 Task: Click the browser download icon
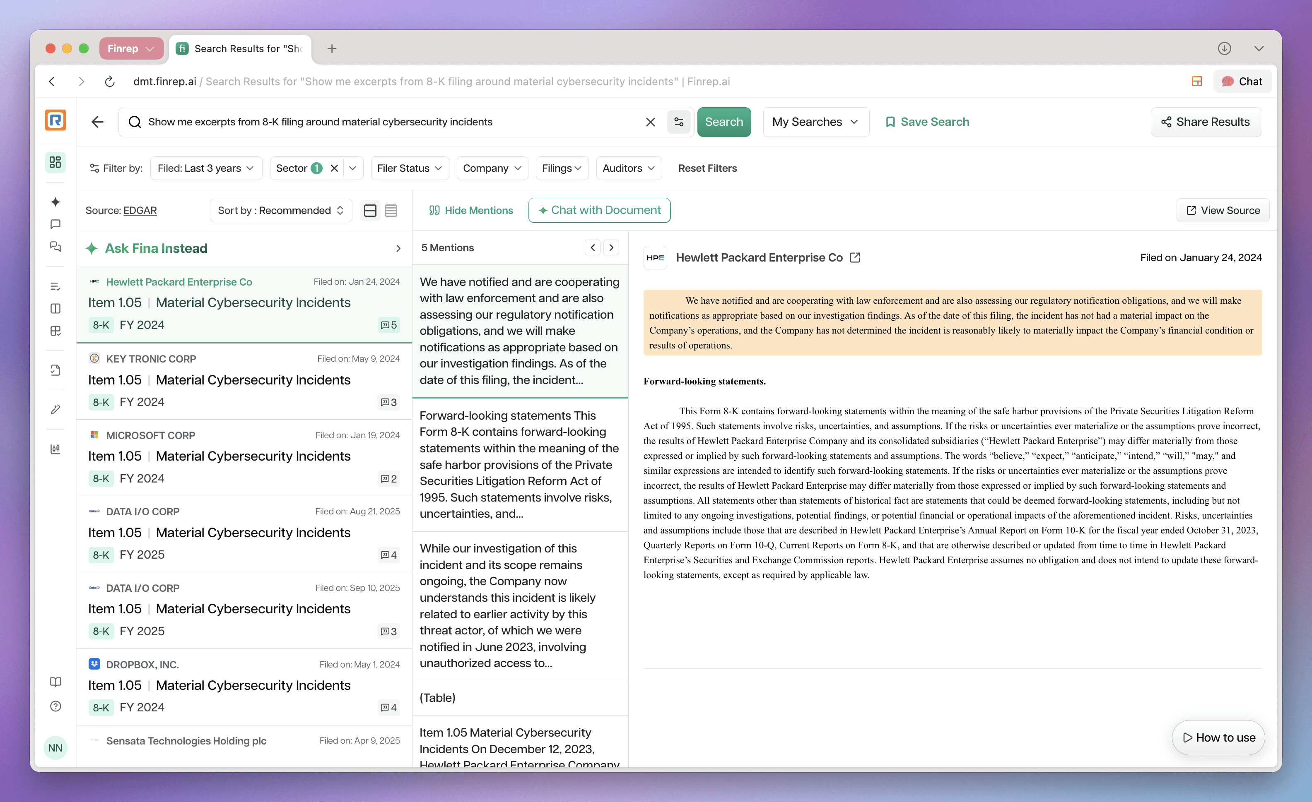[x=1224, y=48]
